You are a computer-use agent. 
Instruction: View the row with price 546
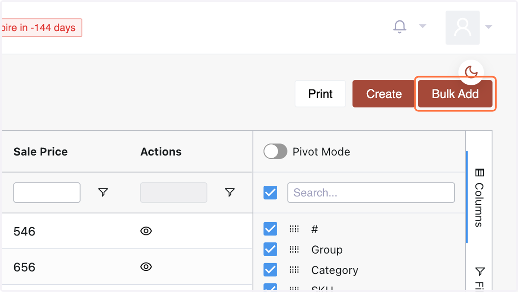click(146, 231)
